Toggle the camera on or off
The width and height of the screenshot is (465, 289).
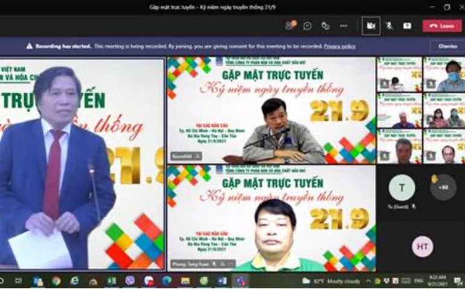[x=371, y=26]
